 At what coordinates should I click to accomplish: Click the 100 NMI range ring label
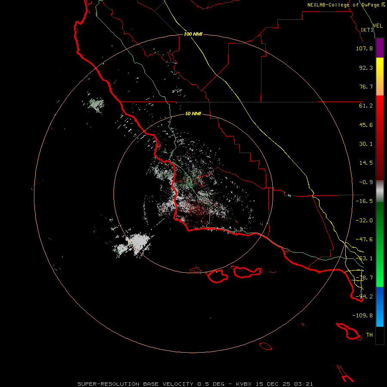click(193, 34)
